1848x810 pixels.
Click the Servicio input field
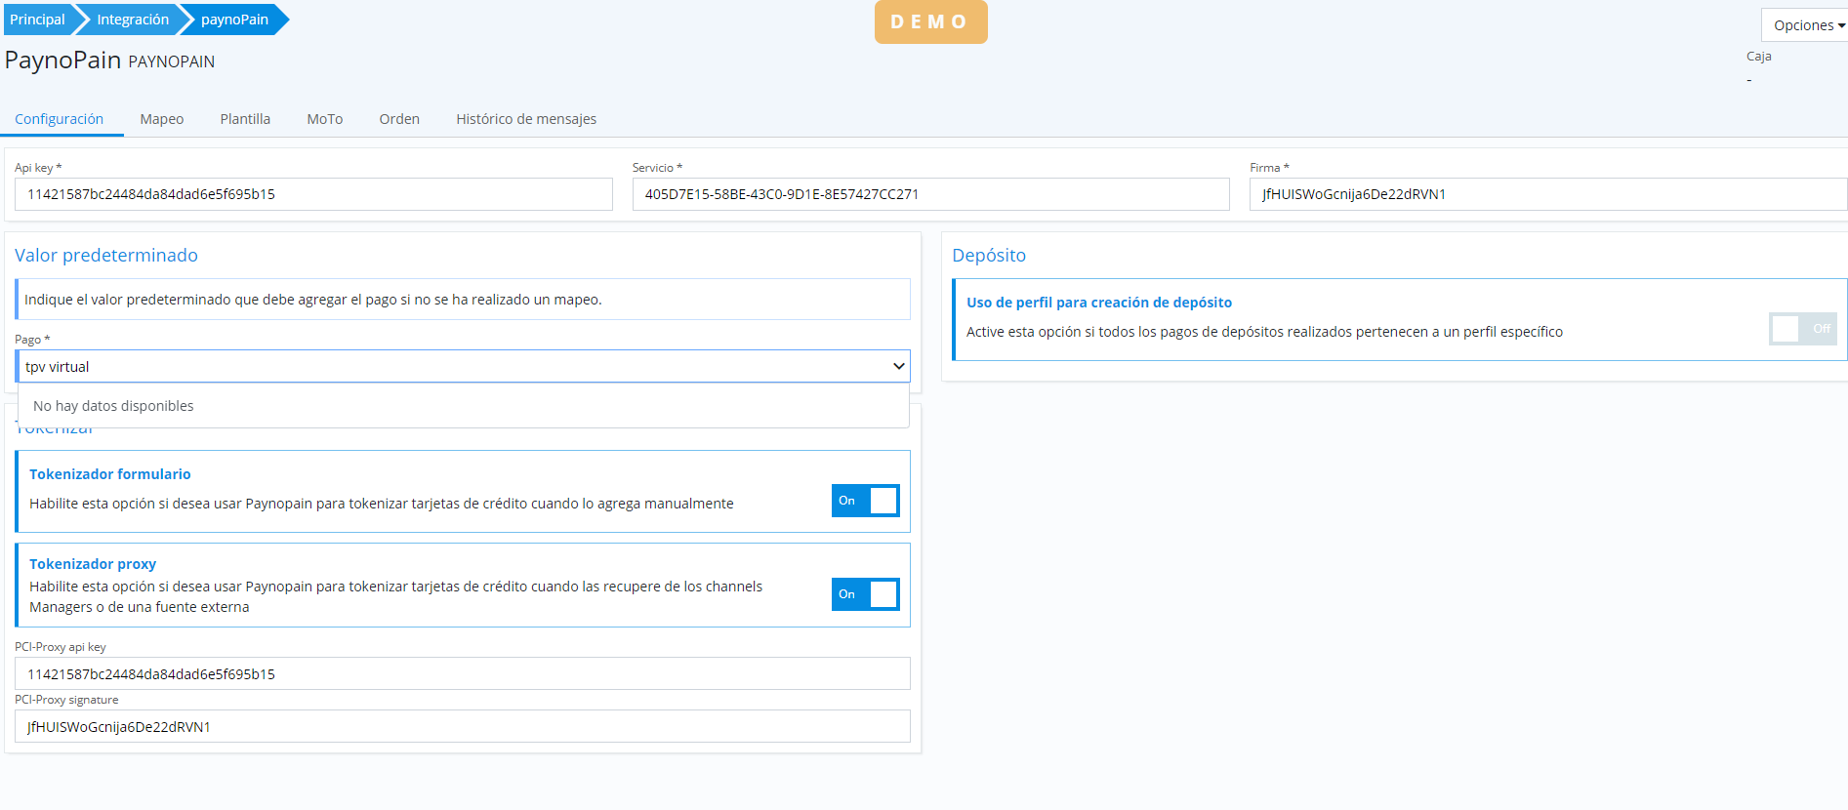pyautogui.click(x=930, y=194)
